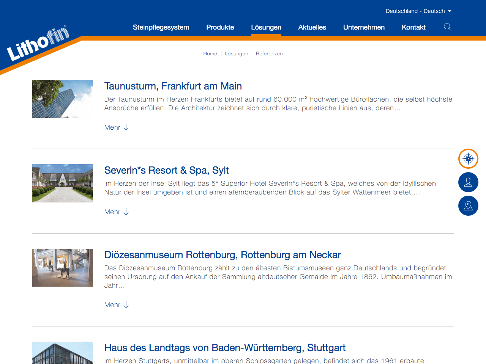The height and width of the screenshot is (364, 486).
Task: Open the Deutschland - Deutsch language dropdown
Action: (x=418, y=11)
